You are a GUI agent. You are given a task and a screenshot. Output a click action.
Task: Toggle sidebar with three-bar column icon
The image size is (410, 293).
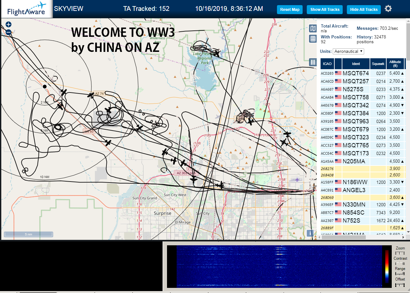coord(313,62)
